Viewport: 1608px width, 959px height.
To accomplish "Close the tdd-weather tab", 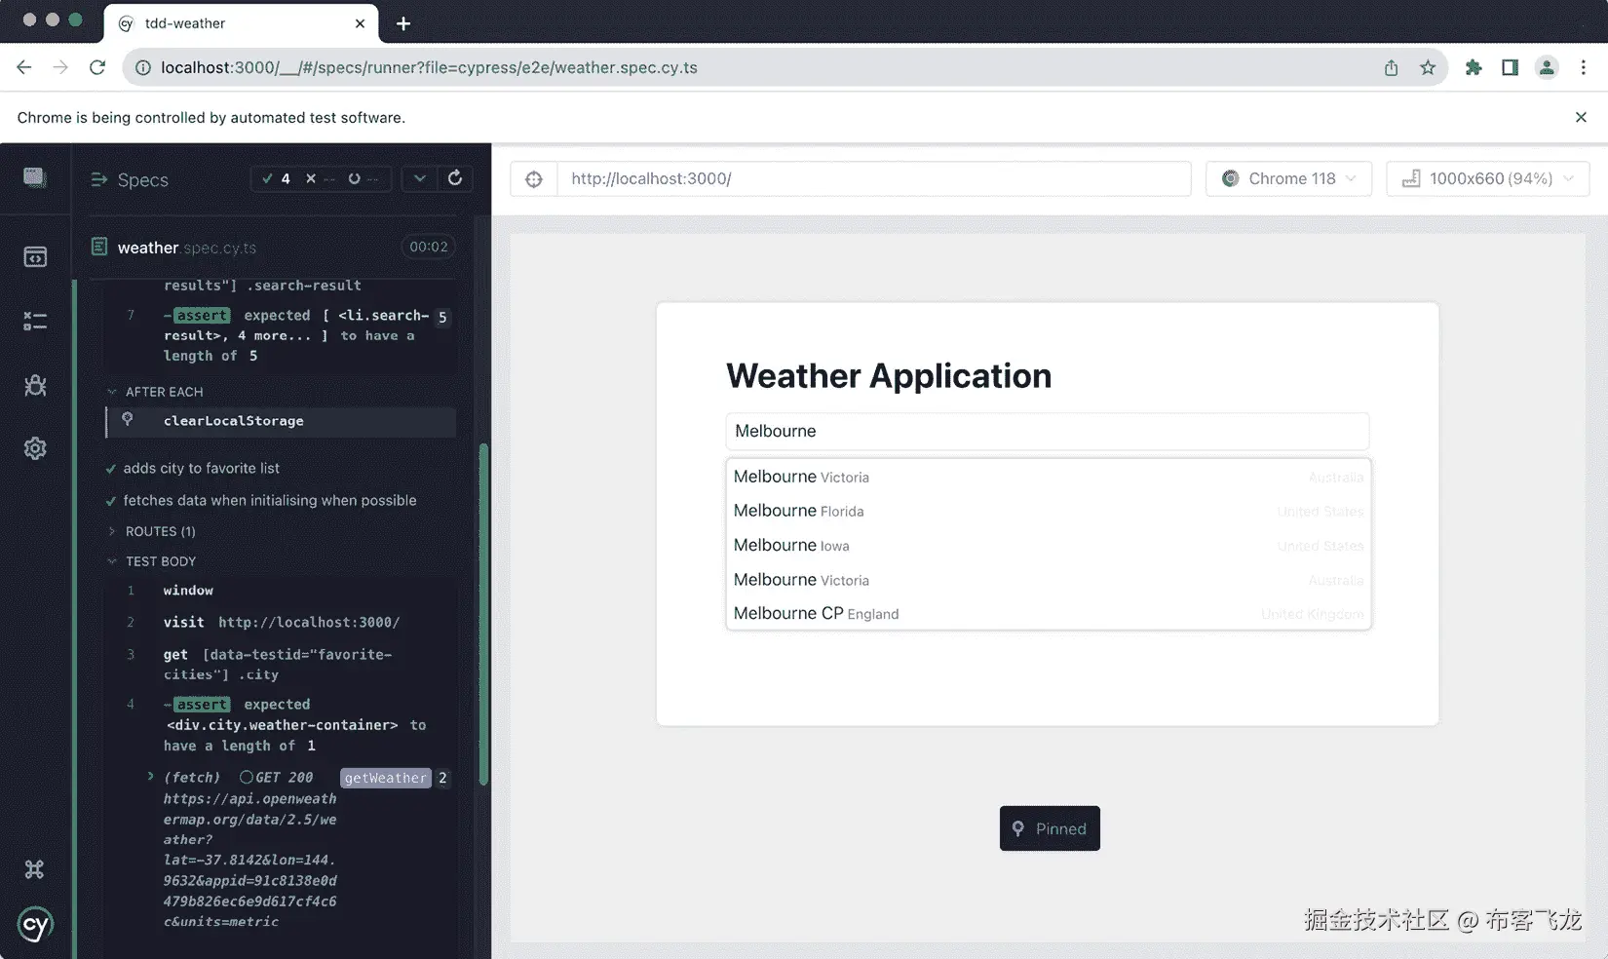I will point(360,23).
